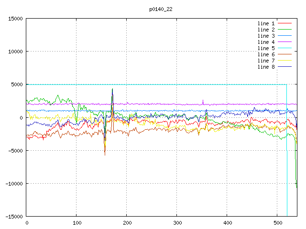Click the small magenta spike near x=350

tap(203, 101)
